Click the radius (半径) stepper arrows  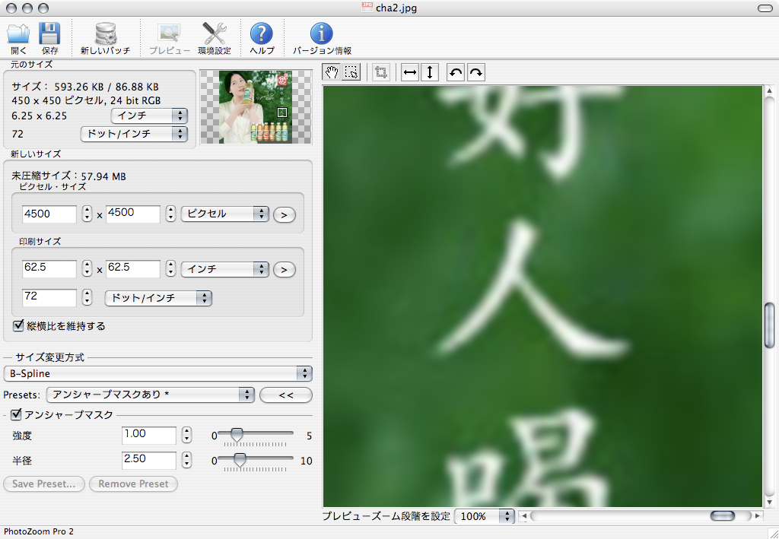point(187,460)
